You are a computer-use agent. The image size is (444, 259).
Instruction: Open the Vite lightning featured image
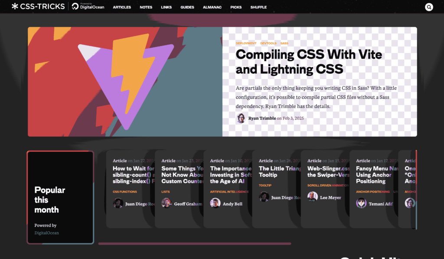(125, 82)
